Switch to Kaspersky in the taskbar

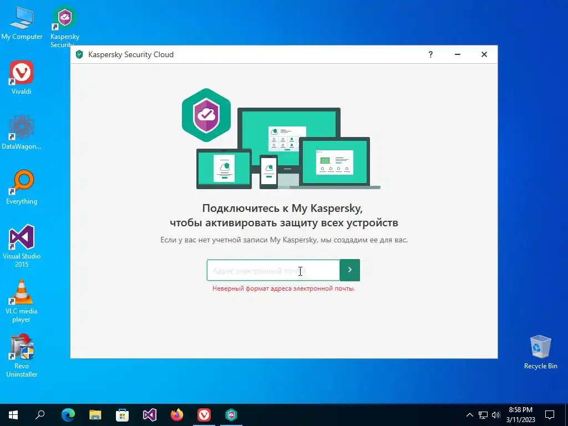(231, 415)
